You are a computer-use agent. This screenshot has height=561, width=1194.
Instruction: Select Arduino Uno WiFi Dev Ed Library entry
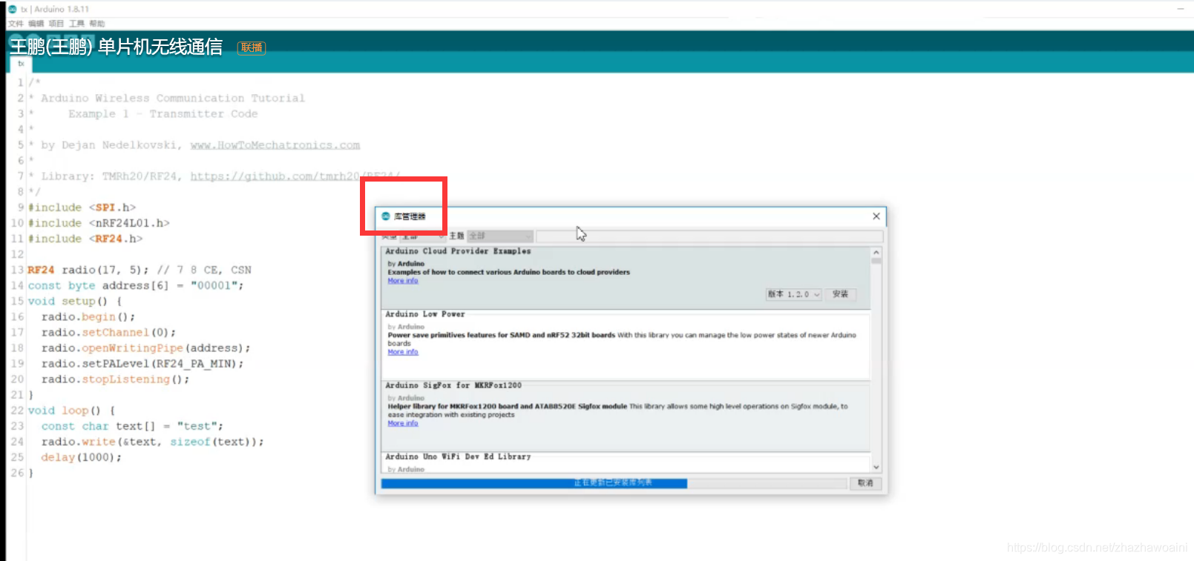pos(625,462)
